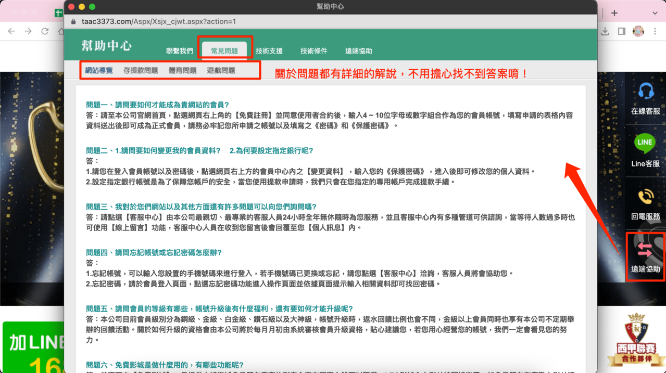Expand the tab search chevron
The width and height of the screenshot is (666, 373).
(x=655, y=12)
